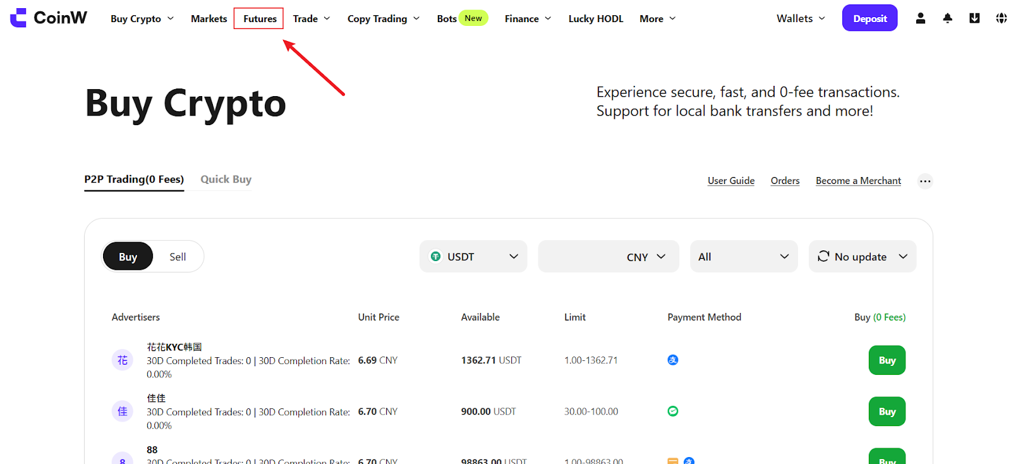Click the refresh icon beside No update

click(x=823, y=256)
